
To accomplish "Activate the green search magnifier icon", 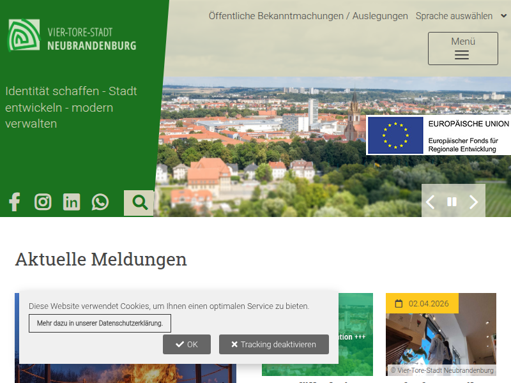I will [139, 202].
